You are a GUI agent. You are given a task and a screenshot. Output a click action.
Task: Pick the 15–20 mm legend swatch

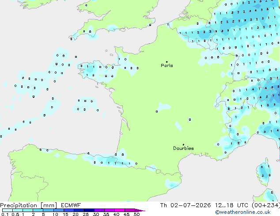pyautogui.click(x=68, y=210)
